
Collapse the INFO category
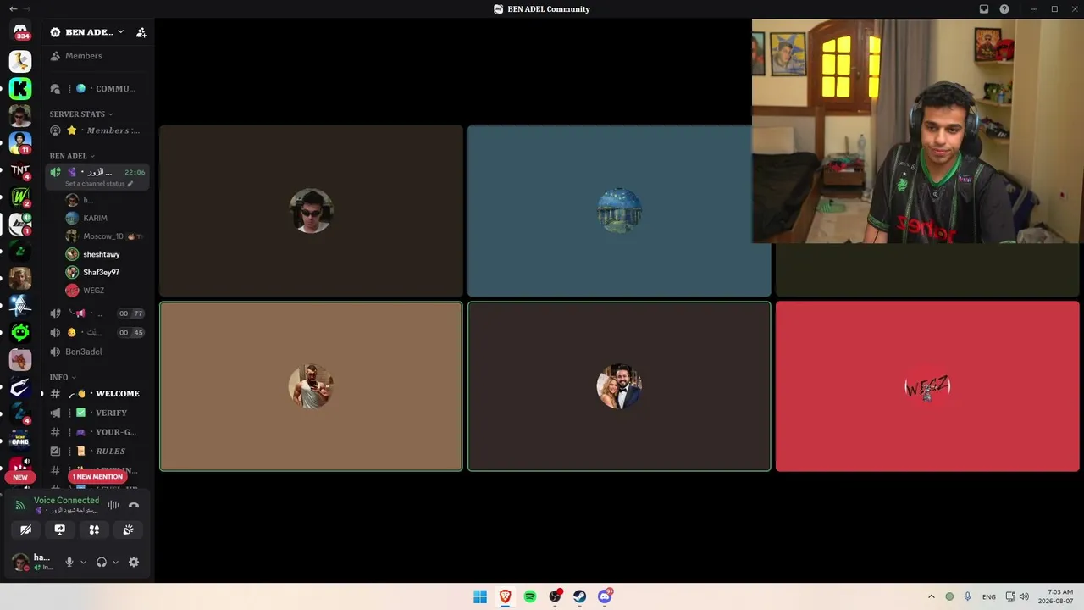tap(63, 377)
